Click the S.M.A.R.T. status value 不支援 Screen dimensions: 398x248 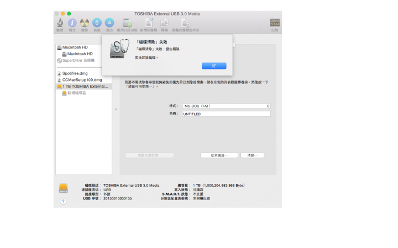(x=198, y=194)
